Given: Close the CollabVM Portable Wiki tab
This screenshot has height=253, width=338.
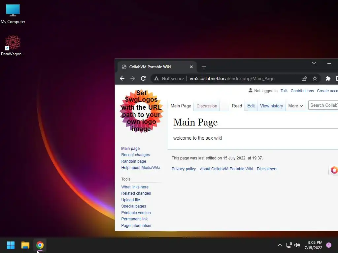Looking at the screenshot, I should tap(191, 67).
